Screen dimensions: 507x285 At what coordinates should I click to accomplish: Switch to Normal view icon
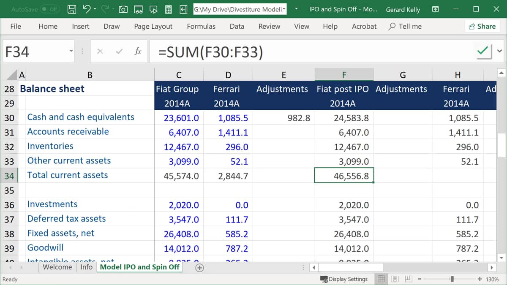pos(381,279)
